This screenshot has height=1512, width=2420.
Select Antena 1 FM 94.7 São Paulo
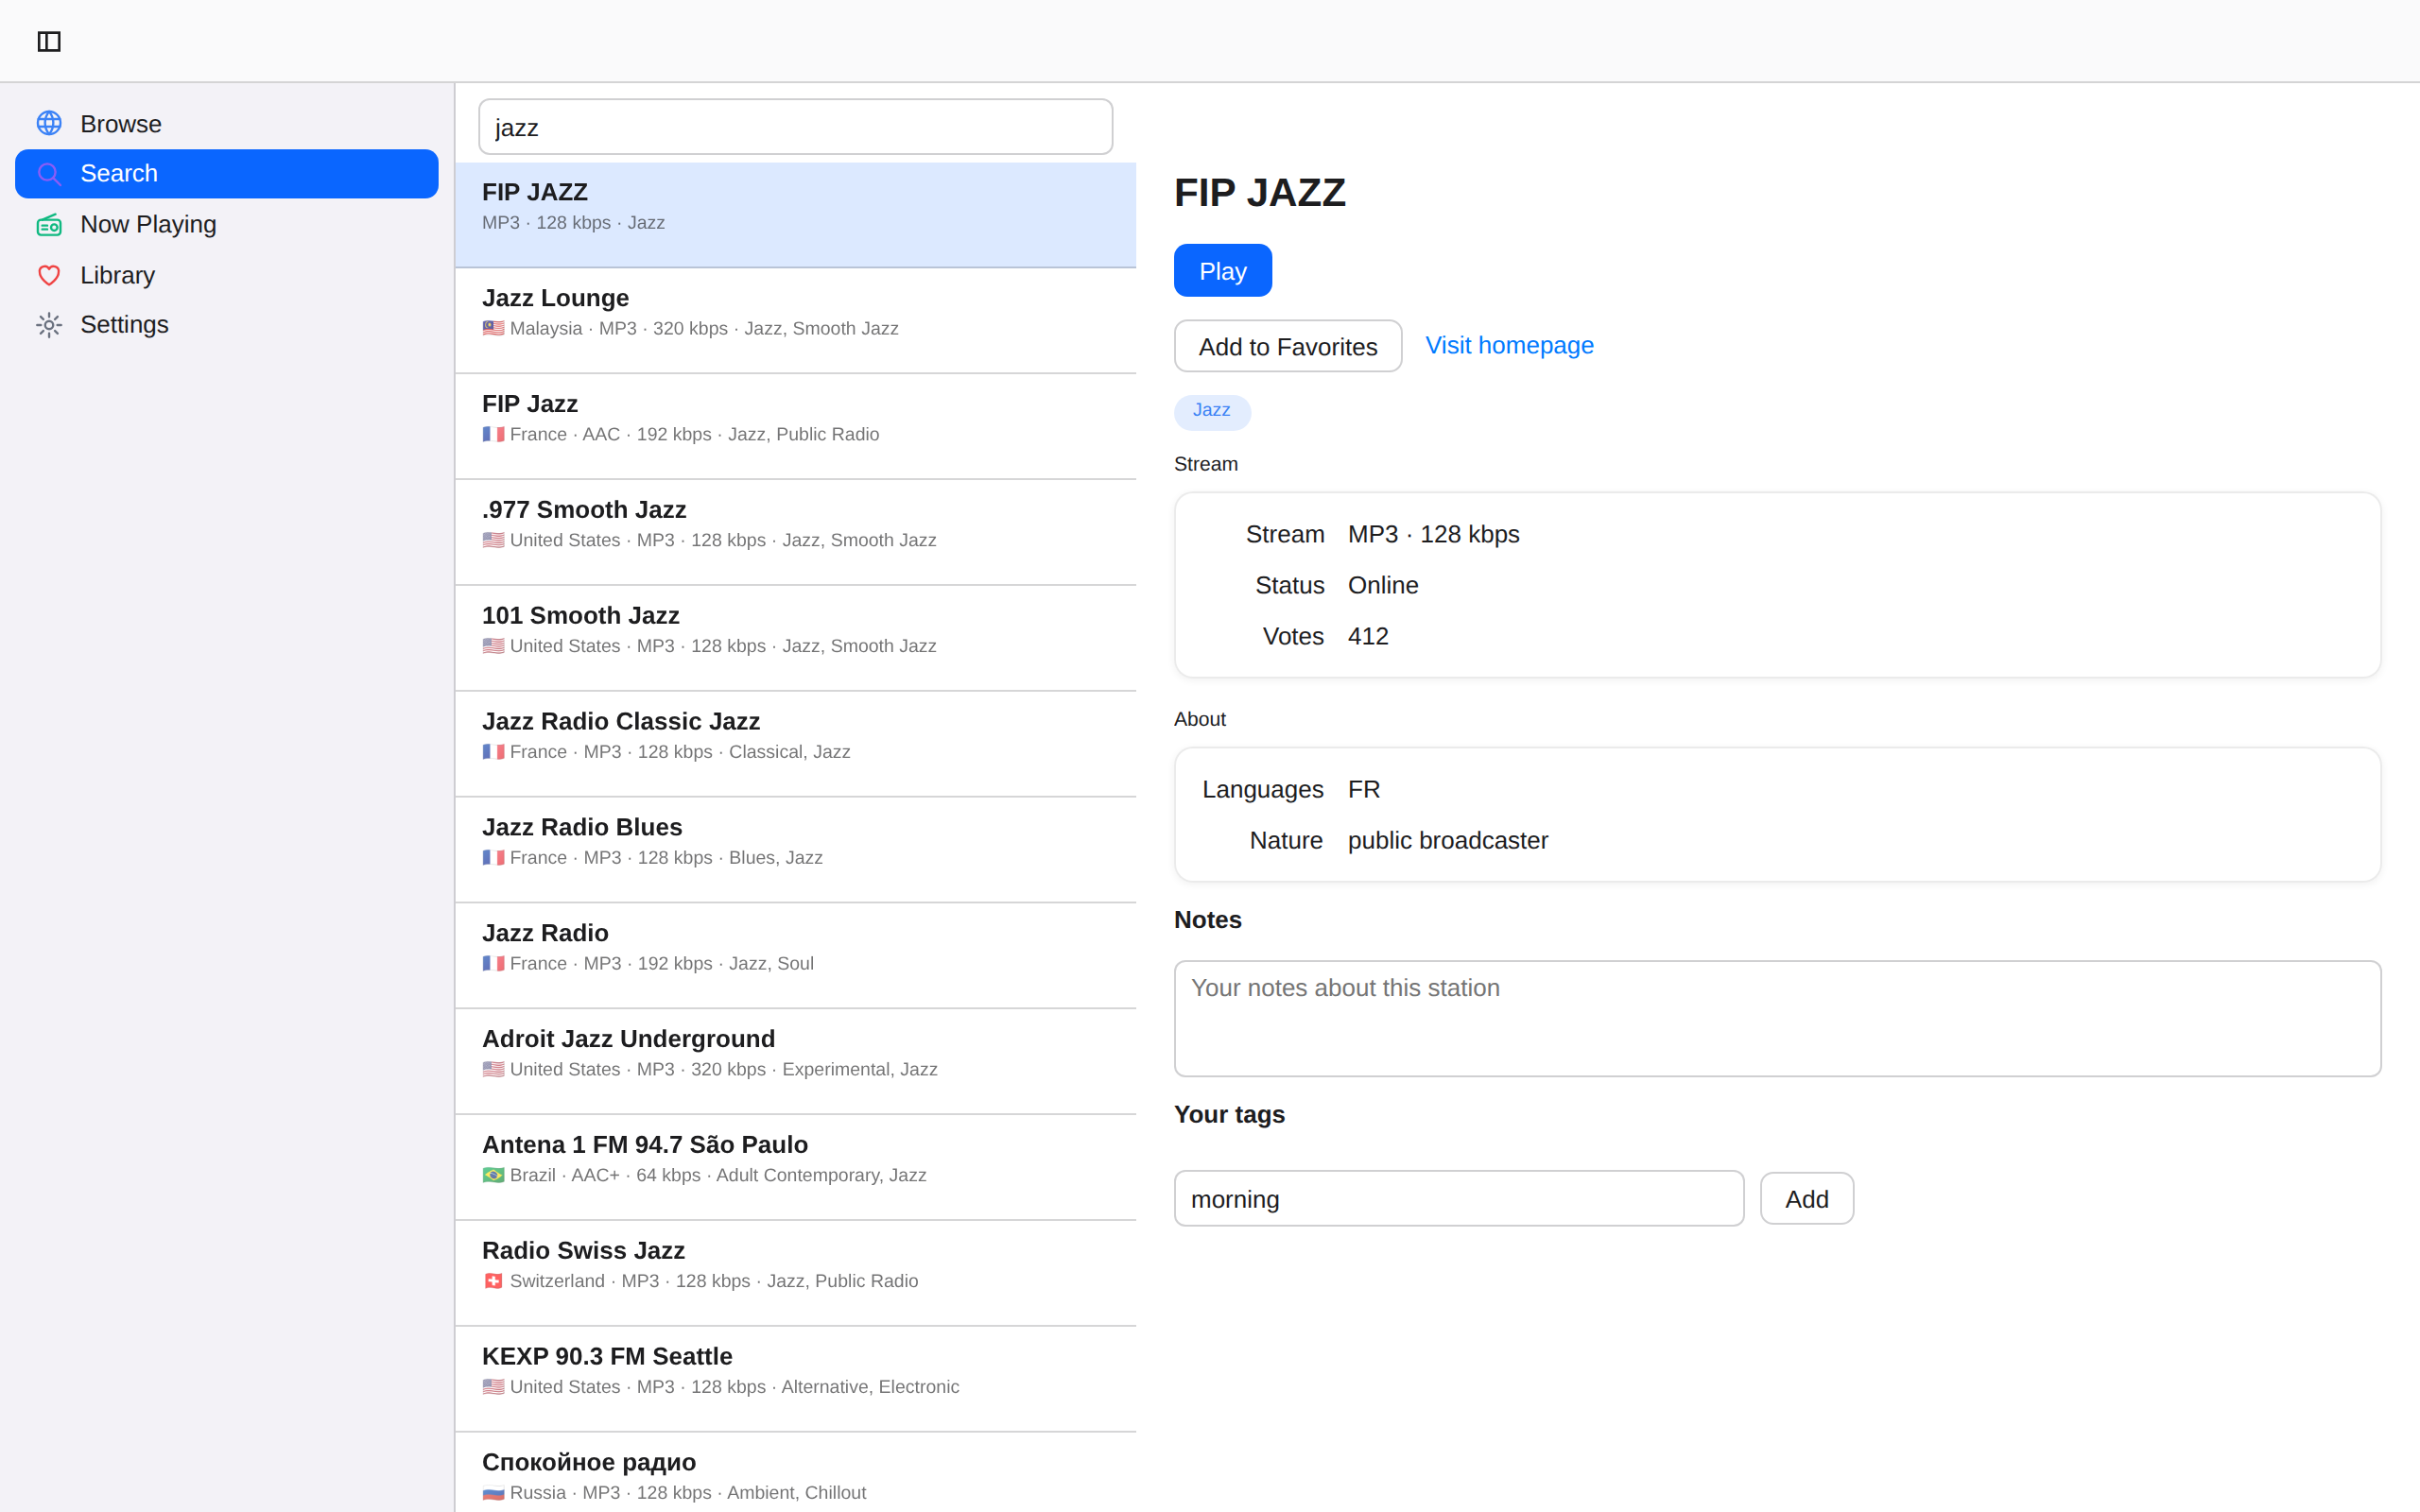pos(795,1168)
